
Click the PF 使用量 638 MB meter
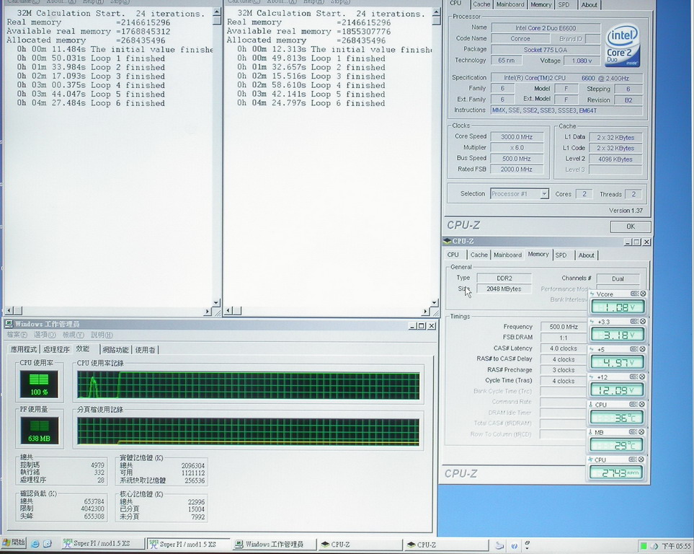pyautogui.click(x=39, y=431)
